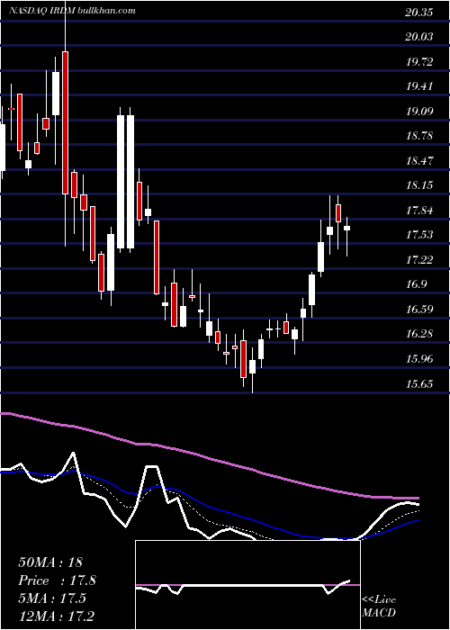Screen dimensions: 450x630
Task: Click the 20.03 price axis label
Action: point(419,37)
